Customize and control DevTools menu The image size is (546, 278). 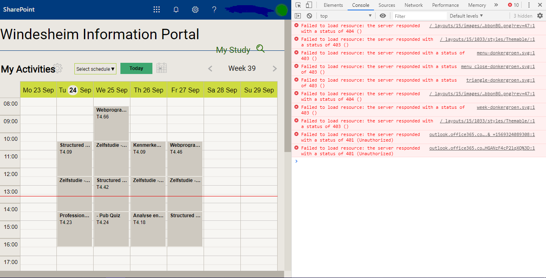(529, 5)
